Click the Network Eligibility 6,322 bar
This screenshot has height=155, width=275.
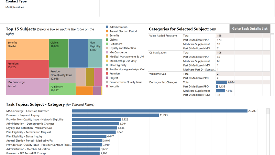click(96, 119)
